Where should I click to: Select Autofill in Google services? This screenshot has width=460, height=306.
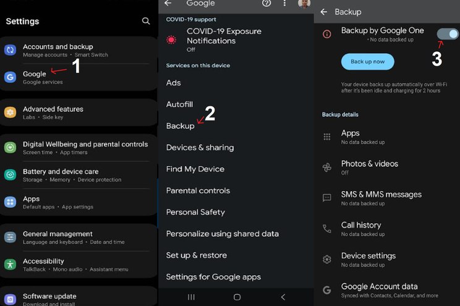(236, 104)
